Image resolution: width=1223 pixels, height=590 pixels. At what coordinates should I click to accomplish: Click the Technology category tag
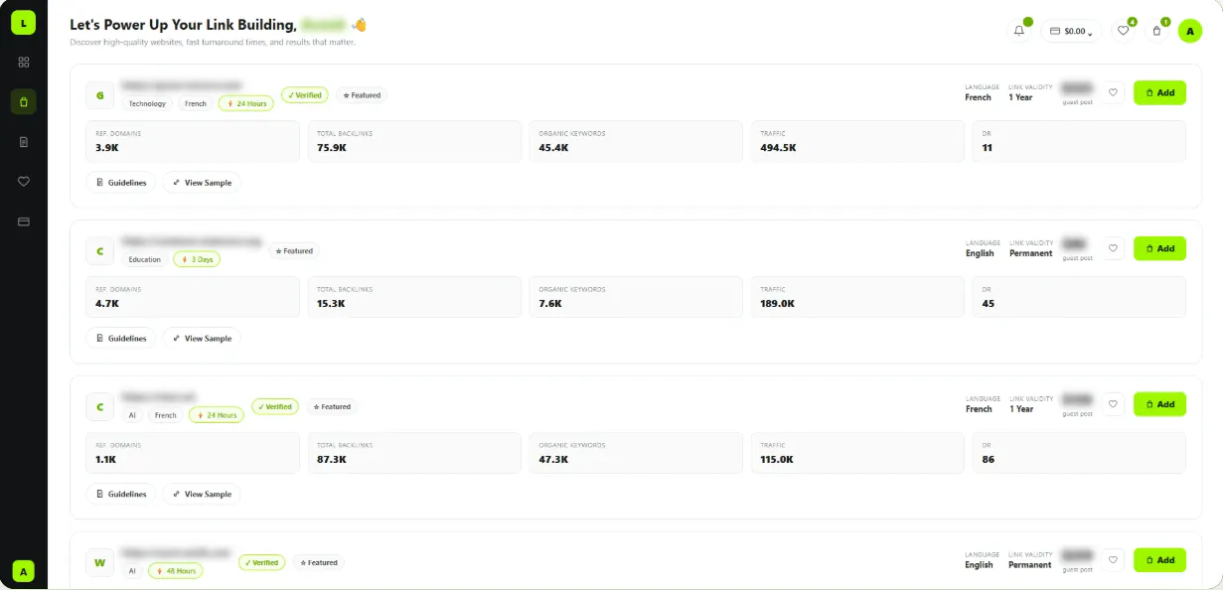148,103
